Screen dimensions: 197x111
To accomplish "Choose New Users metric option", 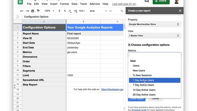I will pos(155,71).
